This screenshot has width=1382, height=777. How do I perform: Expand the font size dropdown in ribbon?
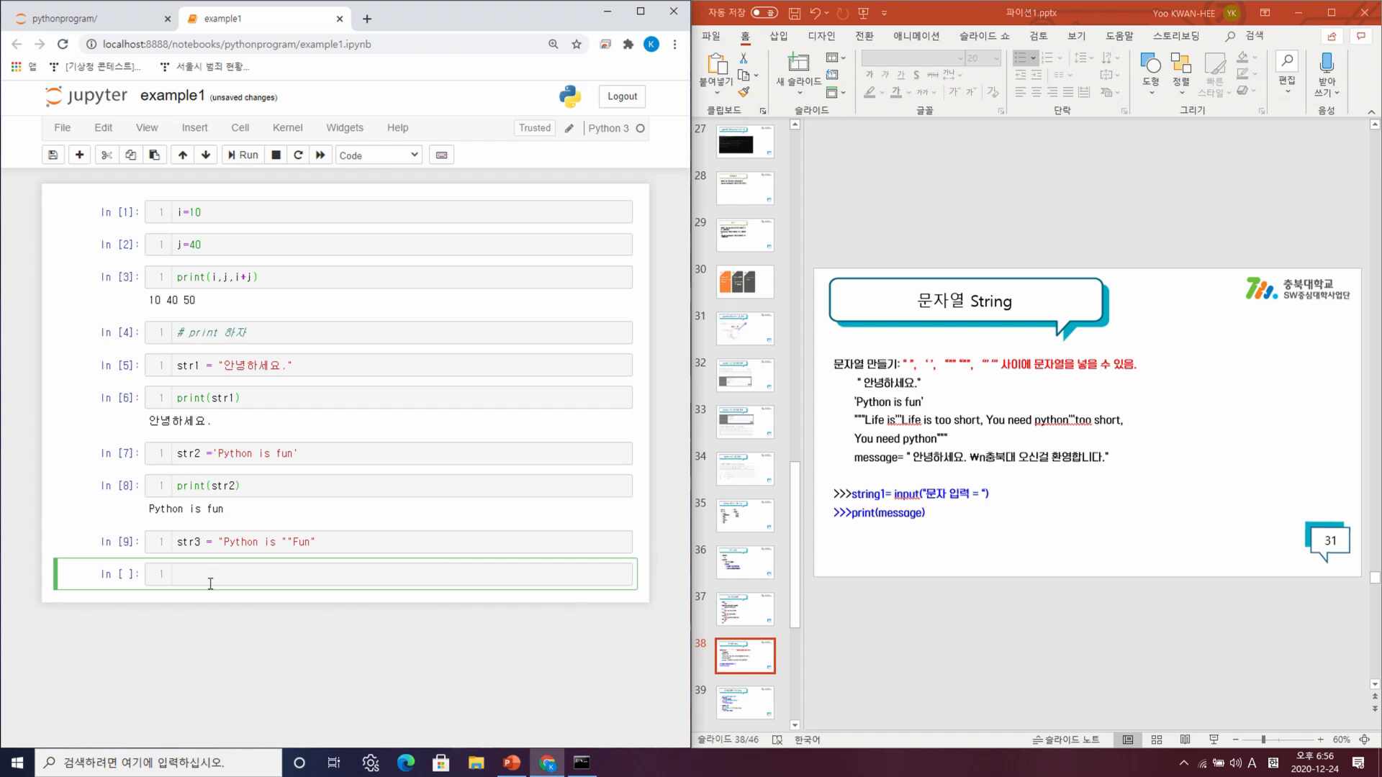tap(996, 58)
